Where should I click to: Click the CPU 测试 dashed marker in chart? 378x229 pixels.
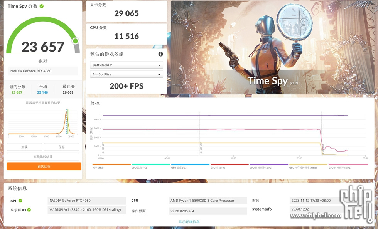[321, 134]
